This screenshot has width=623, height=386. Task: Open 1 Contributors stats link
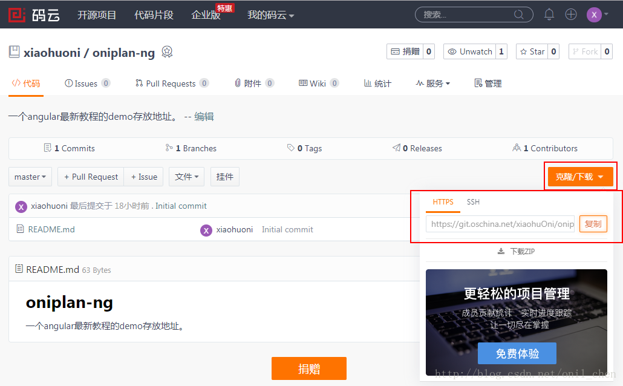click(545, 148)
